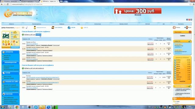Click the orange play icon on the video lessons panel
Image resolution: width=195 pixels, height=109 pixels.
coord(190,32)
